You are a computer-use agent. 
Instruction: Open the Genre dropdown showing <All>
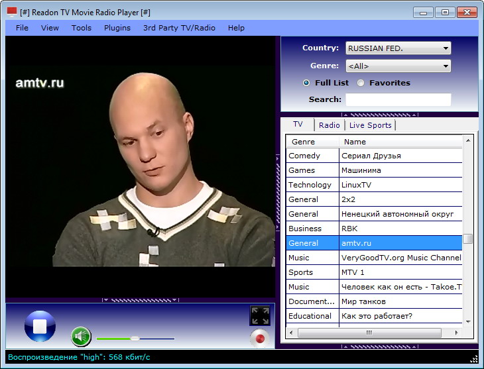coord(398,66)
